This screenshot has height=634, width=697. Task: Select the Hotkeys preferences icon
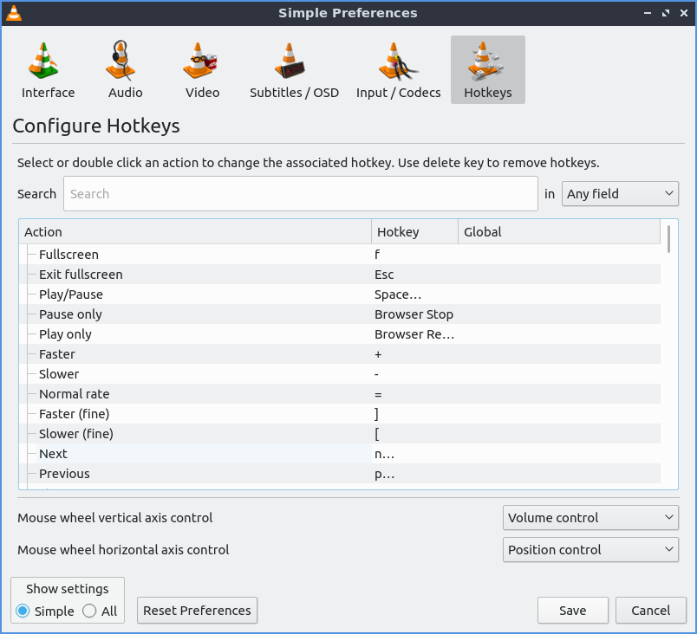[487, 70]
